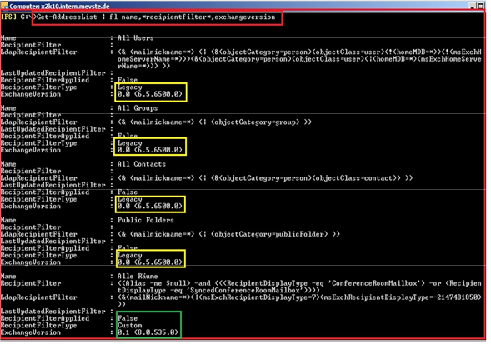Screen dimensions: 491x344
Task: Click the 'Custom' RecipientFilterType value
Action: tap(130, 326)
